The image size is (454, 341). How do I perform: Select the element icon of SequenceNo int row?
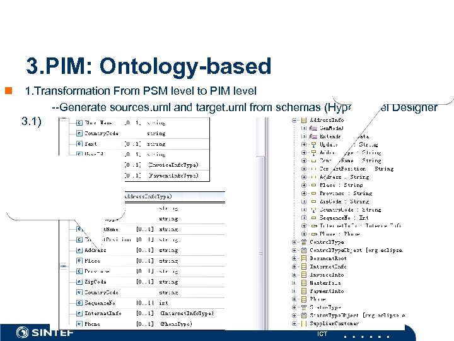79,302
